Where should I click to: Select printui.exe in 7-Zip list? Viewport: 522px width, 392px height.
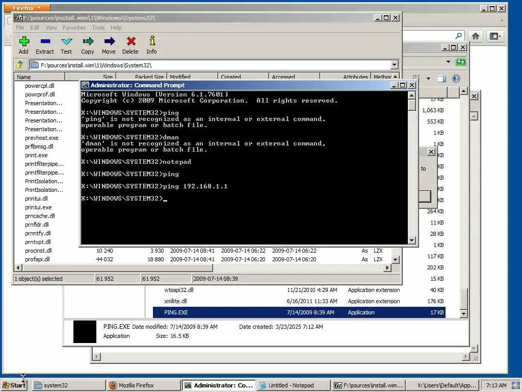click(38, 207)
